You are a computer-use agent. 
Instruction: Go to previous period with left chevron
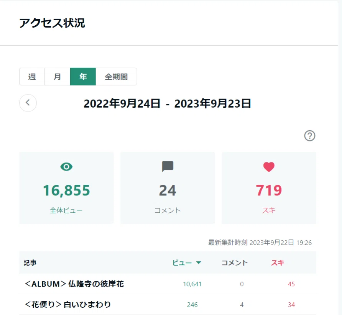click(28, 103)
